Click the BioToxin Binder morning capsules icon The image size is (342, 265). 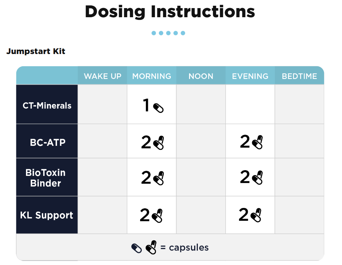[159, 178]
